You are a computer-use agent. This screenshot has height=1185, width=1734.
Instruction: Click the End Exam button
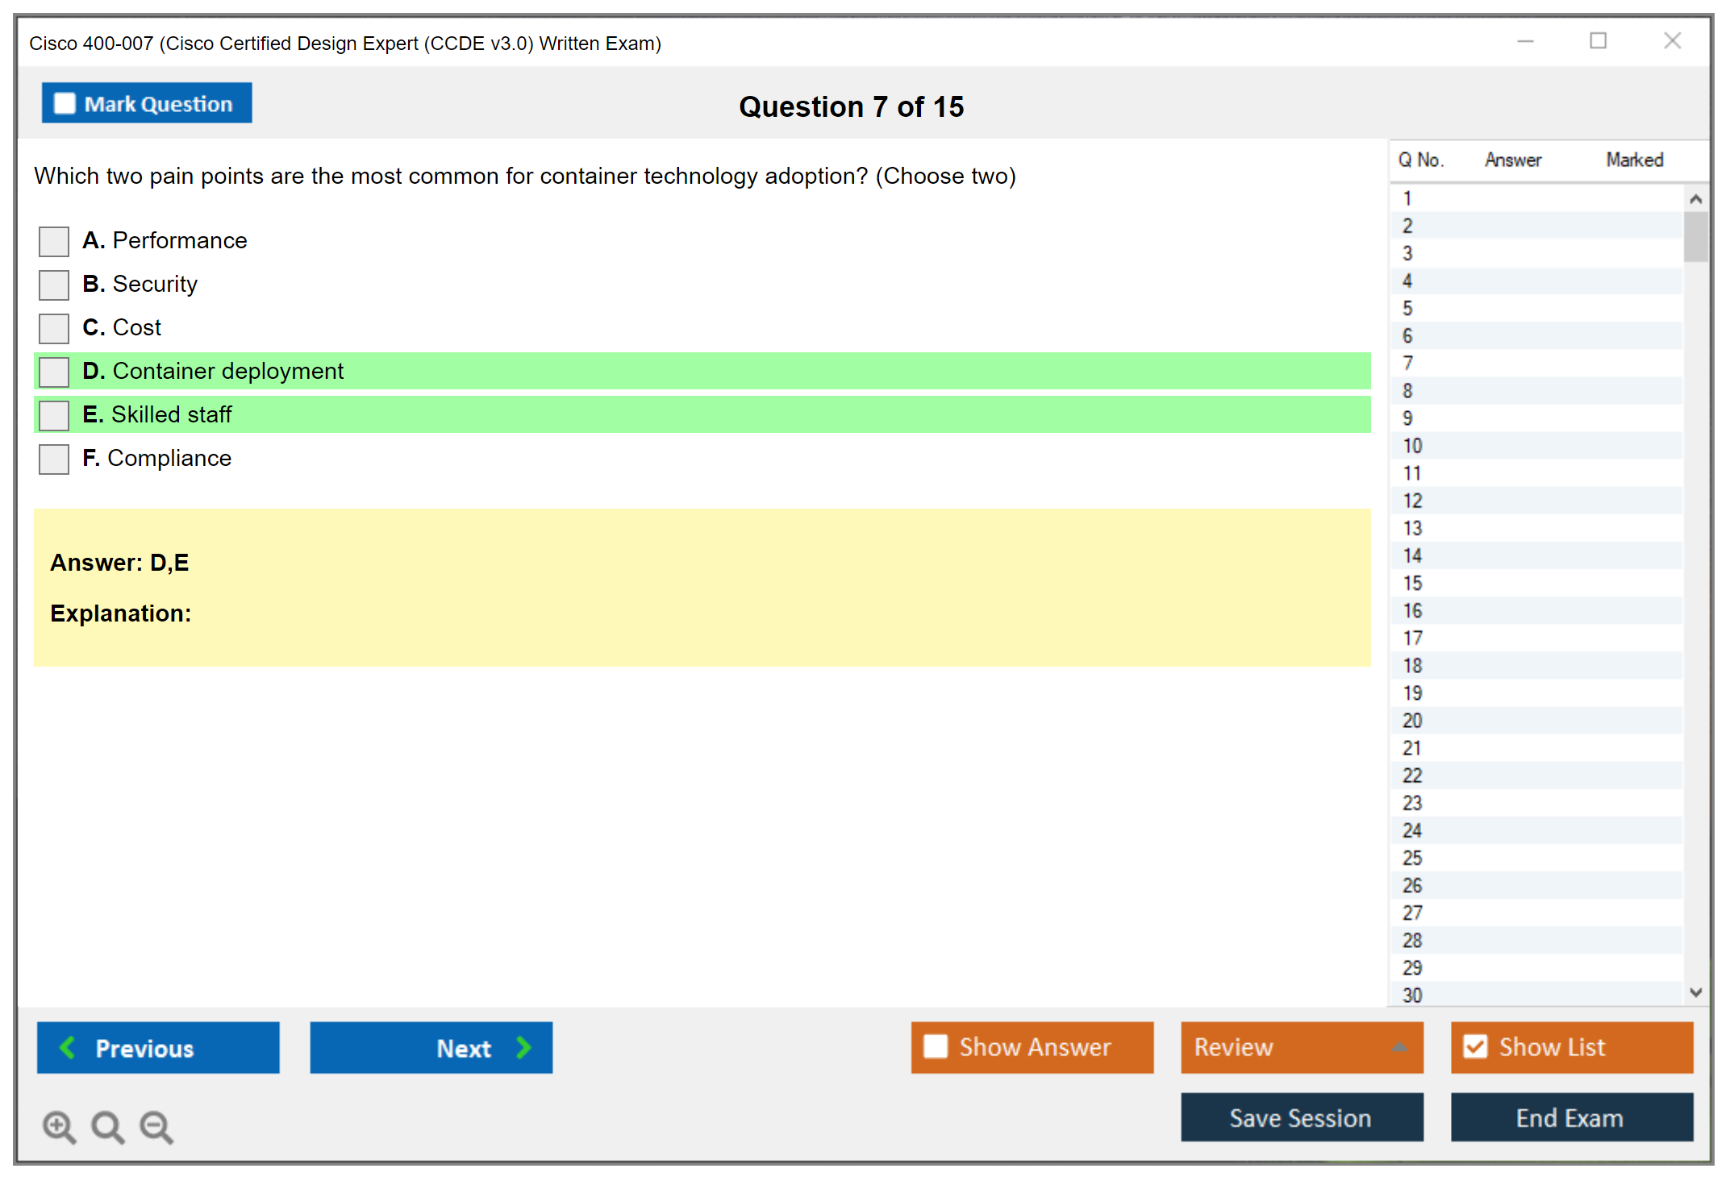pos(1570,1117)
